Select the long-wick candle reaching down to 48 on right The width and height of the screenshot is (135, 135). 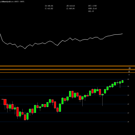pos(103,94)
